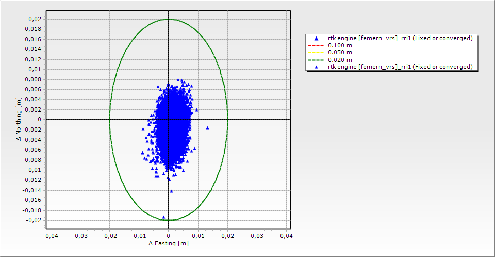
Task: Click the top rtk engine legend label text
Action: (400, 39)
